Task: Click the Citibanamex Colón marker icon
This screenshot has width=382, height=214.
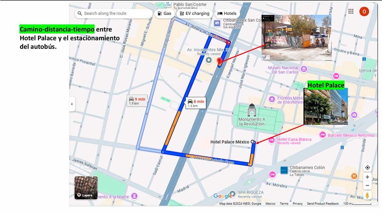Action: [284, 171]
